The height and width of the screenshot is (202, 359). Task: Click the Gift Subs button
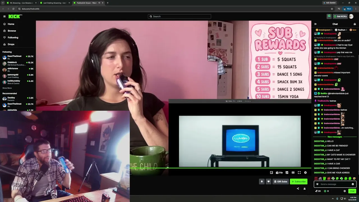click(x=280, y=182)
